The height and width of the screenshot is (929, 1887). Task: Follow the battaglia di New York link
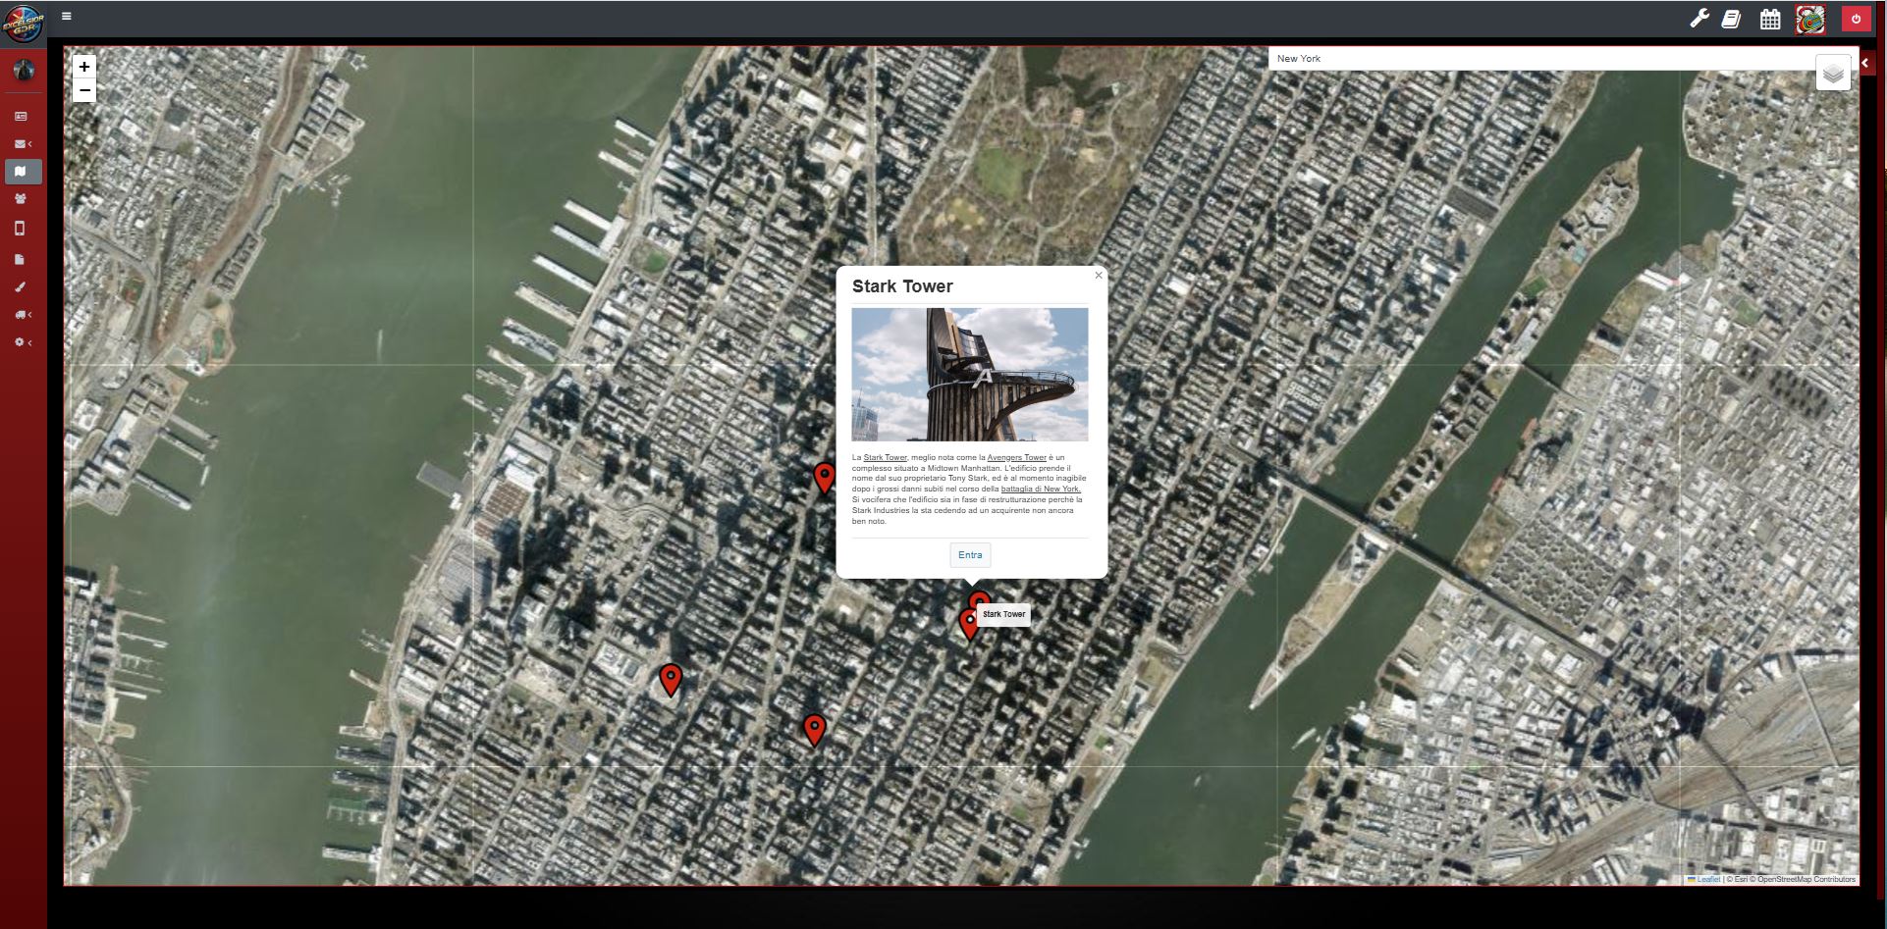1041,489
